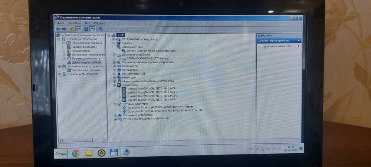Expand Мыши и иные указывающие устройства node

click(x=114, y=81)
